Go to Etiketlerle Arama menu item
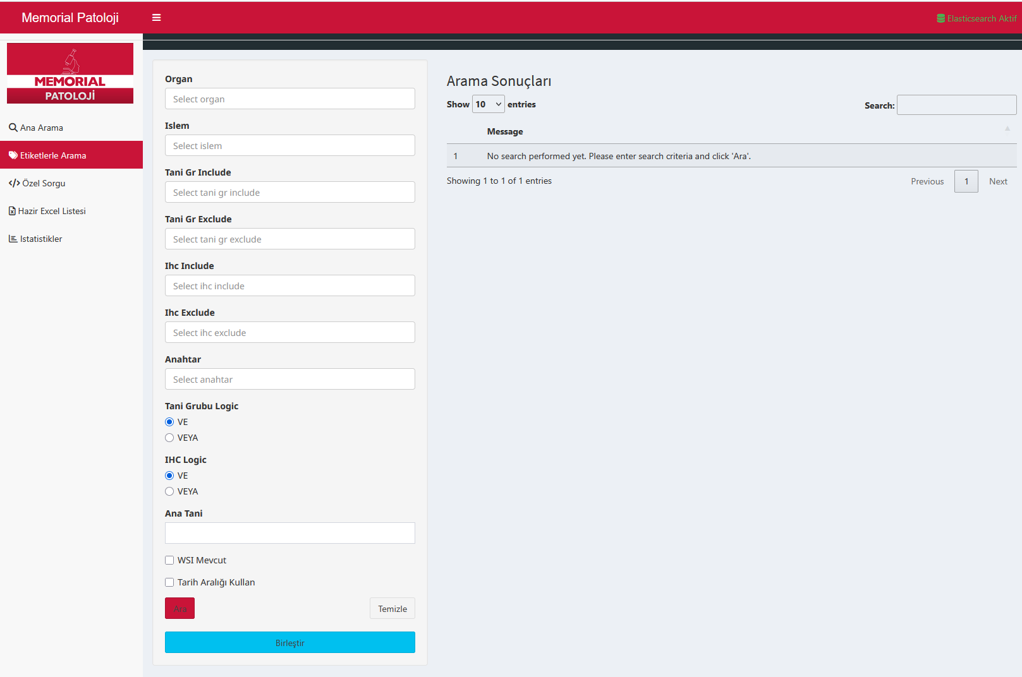The image size is (1022, 677). pos(53,155)
